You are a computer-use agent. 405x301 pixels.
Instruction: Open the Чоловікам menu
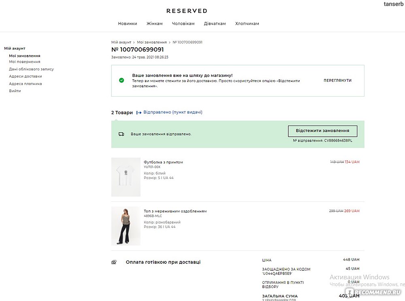pyautogui.click(x=183, y=23)
